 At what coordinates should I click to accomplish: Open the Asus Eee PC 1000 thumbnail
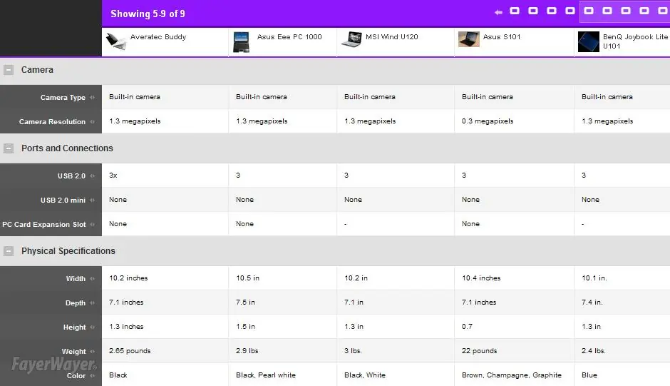[242, 42]
